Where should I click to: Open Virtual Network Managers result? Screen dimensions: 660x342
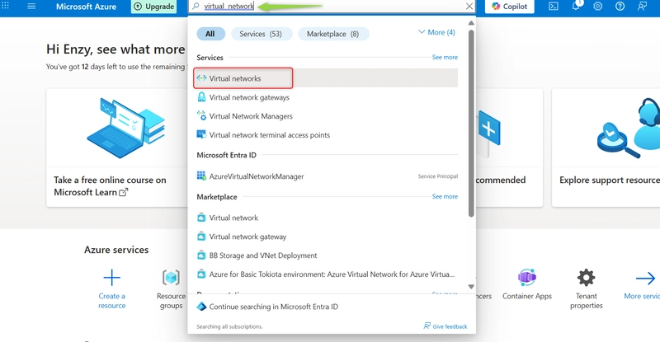click(x=326, y=116)
